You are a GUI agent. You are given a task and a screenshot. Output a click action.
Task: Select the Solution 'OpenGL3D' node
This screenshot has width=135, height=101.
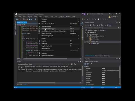(96, 30)
